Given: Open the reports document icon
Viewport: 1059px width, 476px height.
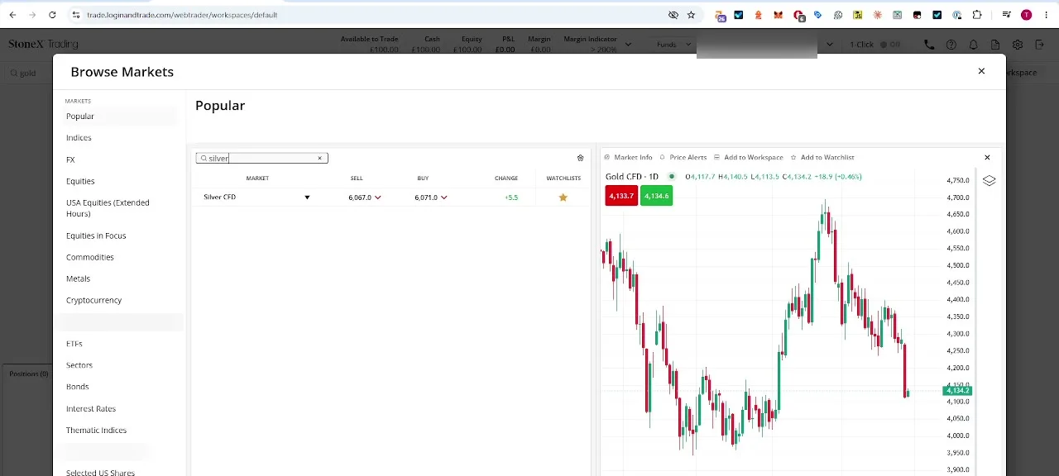Looking at the screenshot, I should point(995,45).
